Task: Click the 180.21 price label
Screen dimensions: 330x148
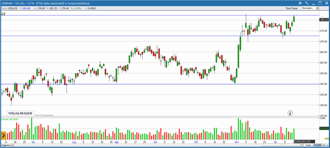Action: [x=324, y=20]
